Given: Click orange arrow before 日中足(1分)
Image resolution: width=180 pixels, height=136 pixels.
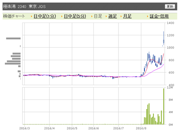Looking at the screenshot, I should (x=31, y=17).
